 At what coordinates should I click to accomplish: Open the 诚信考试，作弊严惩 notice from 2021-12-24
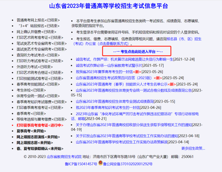pos(124,59)
